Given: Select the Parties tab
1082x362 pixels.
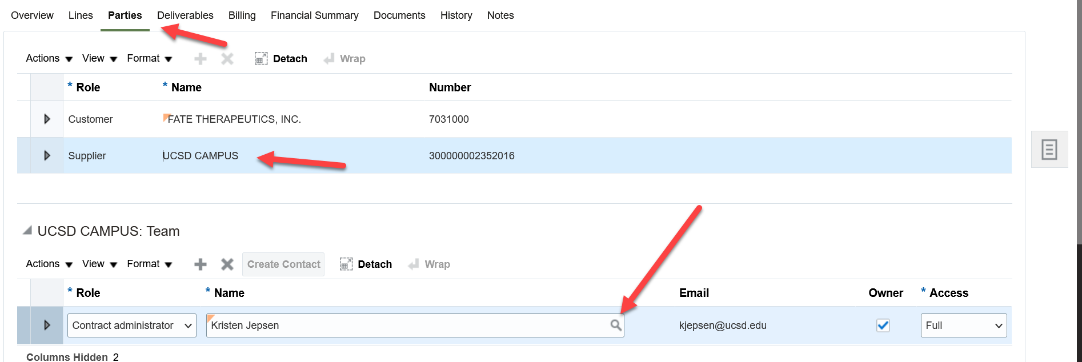Looking at the screenshot, I should (x=125, y=15).
